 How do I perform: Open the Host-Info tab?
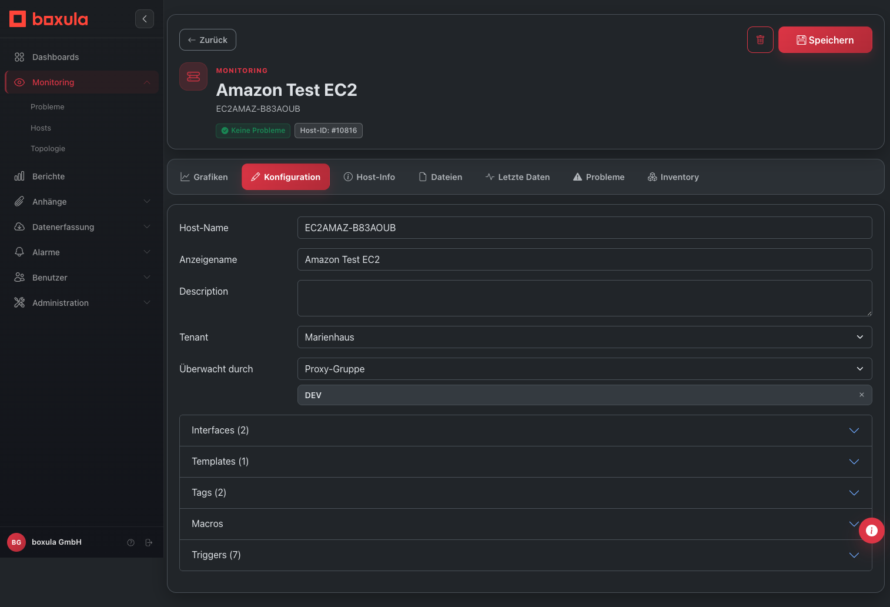click(369, 177)
